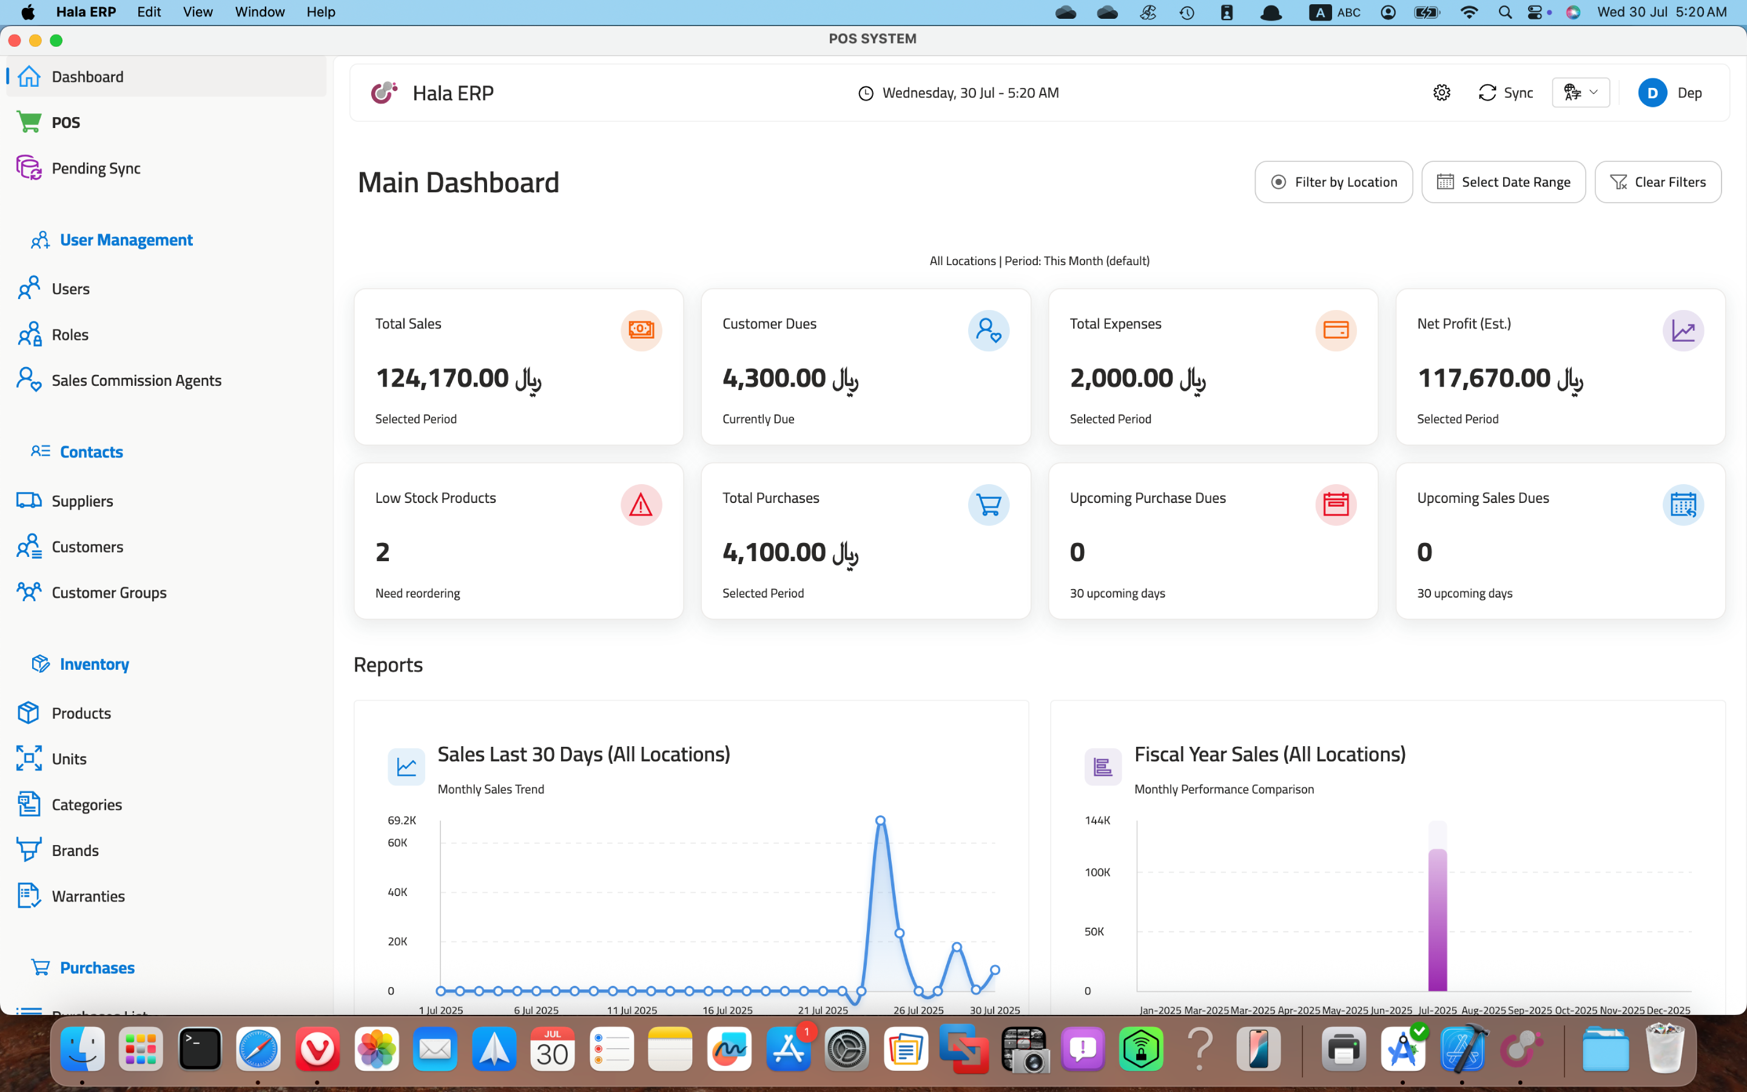Open Wi-Fi status in menu bar
Screen dimensions: 1747x1092
pos(1469,12)
